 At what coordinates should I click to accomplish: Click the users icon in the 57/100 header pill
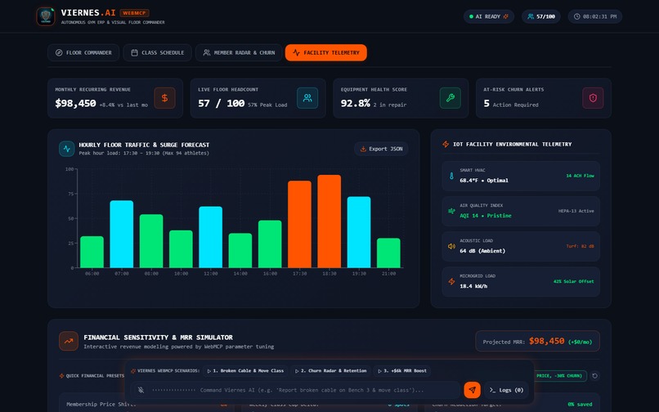pyautogui.click(x=531, y=16)
